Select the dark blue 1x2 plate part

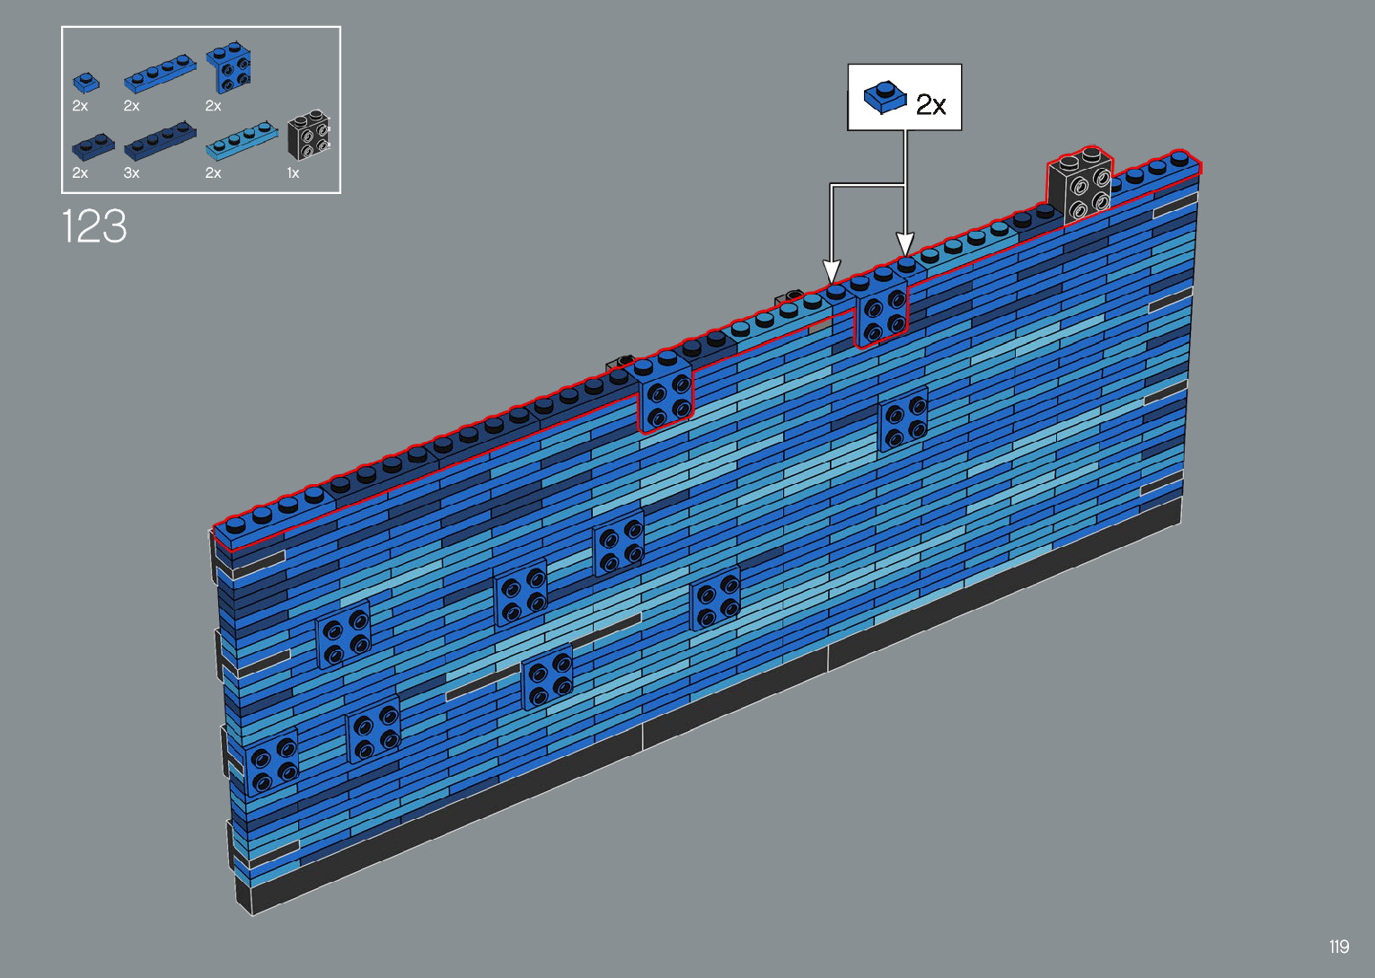pos(93,145)
